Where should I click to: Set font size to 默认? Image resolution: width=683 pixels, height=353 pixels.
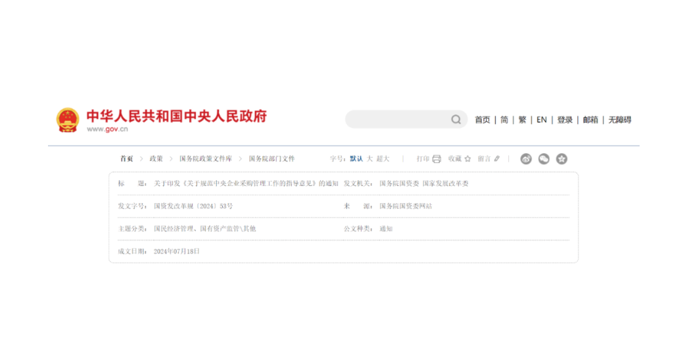(356, 159)
